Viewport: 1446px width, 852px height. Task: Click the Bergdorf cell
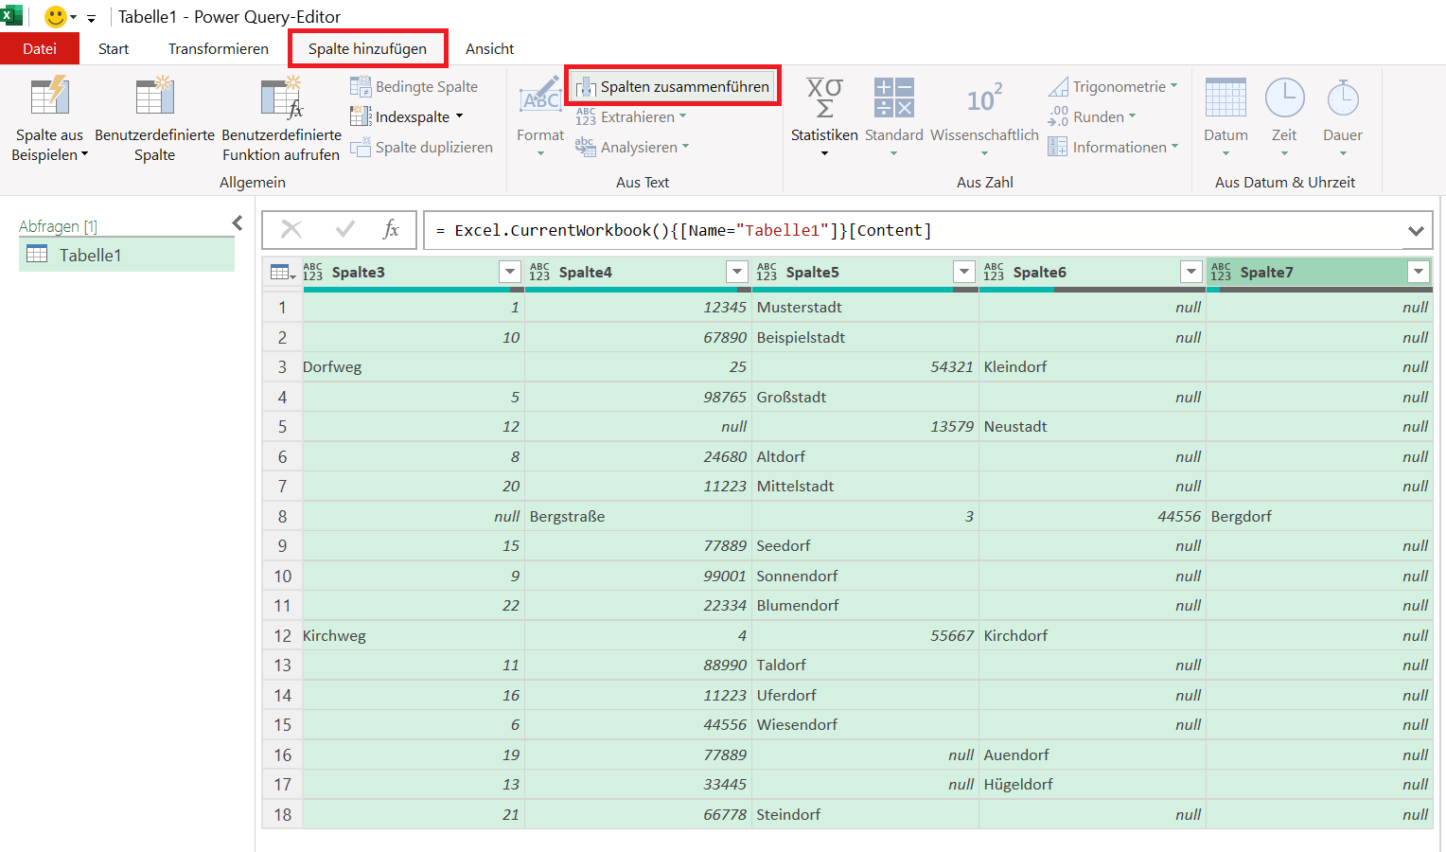[x=1319, y=517]
